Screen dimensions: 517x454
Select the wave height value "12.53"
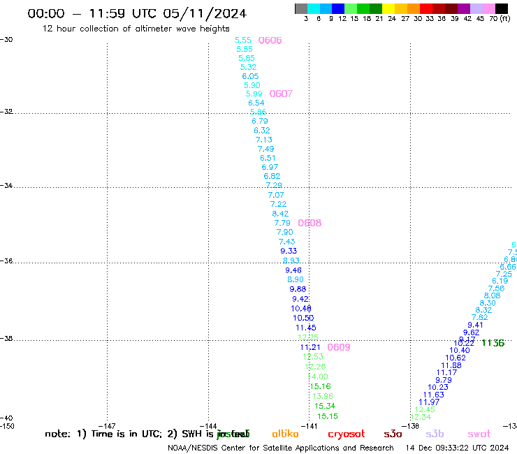pos(313,357)
